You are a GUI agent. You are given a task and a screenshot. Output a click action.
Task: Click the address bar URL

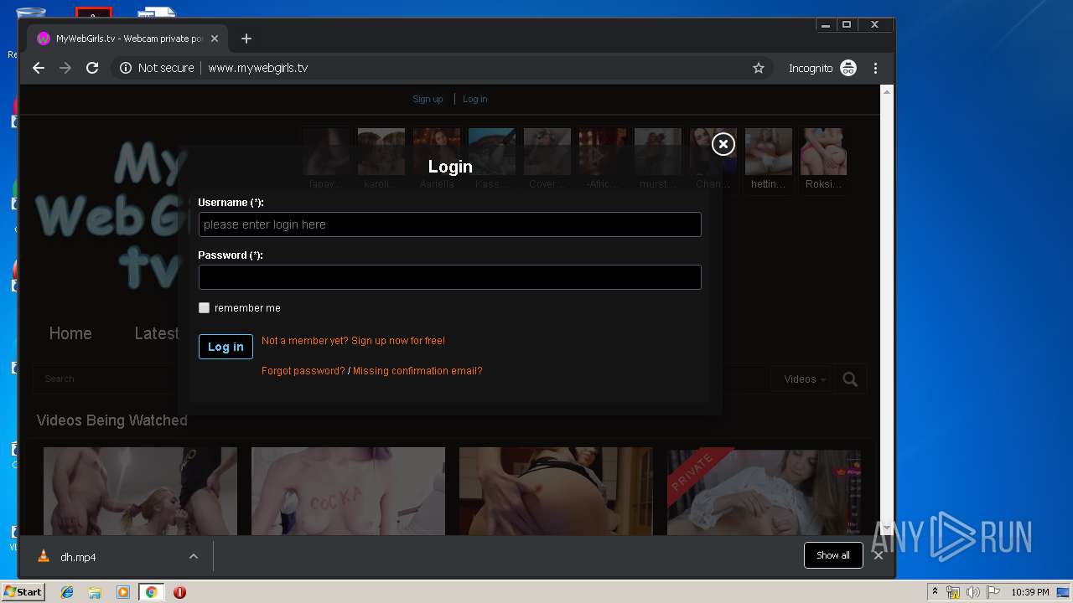tap(258, 68)
